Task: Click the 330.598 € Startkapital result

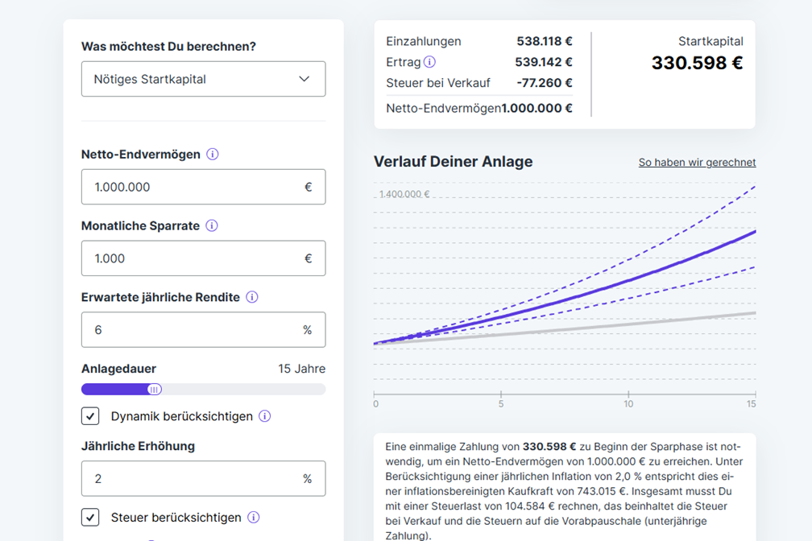Action: 697,63
